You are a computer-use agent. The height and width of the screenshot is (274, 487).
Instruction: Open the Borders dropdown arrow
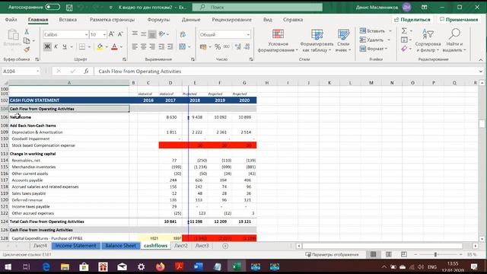(89, 47)
